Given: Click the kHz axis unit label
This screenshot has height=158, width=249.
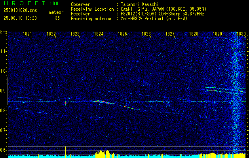Looking at the screenshot, I should point(4,32).
